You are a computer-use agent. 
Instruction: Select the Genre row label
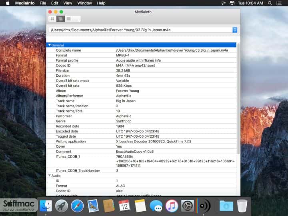tap(61, 121)
